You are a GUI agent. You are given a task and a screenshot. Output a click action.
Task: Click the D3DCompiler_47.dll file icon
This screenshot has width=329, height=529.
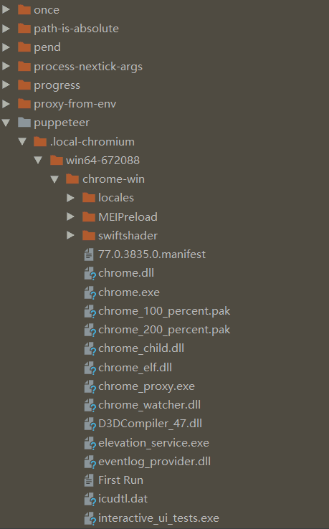(90, 424)
